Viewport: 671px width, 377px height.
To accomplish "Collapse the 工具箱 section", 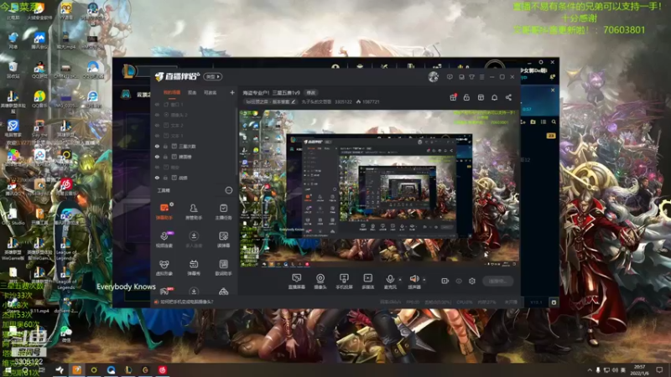I will (x=229, y=190).
